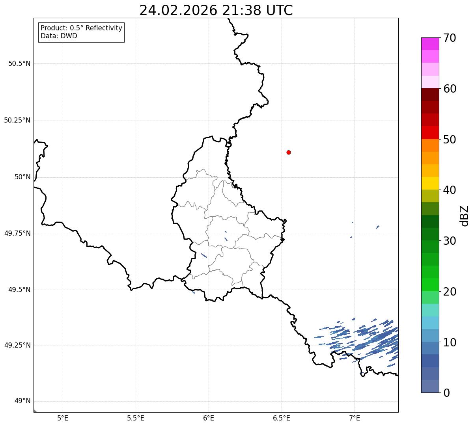Screen dimensions: 474x426
Task: Click the latitude label "49.25°N"
Action: point(17,346)
